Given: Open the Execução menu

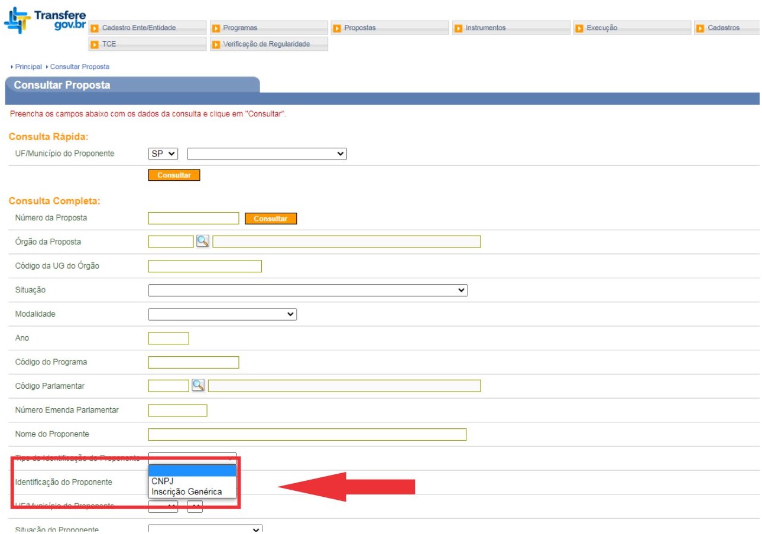Looking at the screenshot, I should coord(631,28).
